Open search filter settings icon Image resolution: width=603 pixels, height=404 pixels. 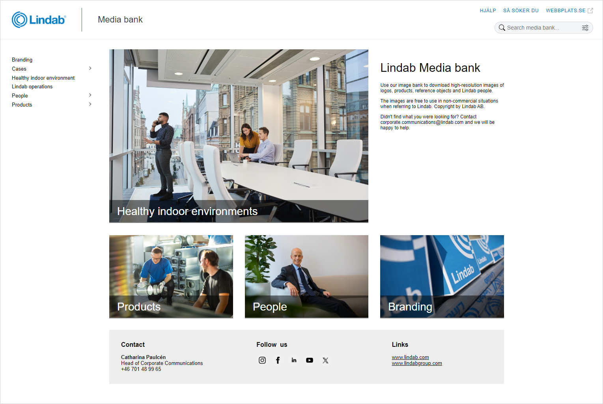coord(585,28)
